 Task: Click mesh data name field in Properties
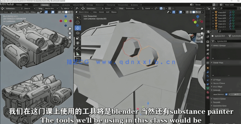(226, 41)
